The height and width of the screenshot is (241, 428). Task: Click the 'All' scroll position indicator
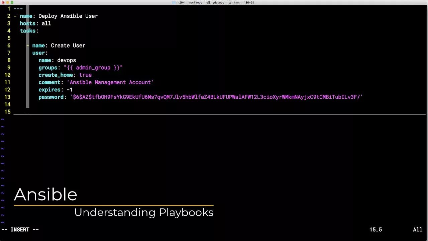pyautogui.click(x=418, y=230)
